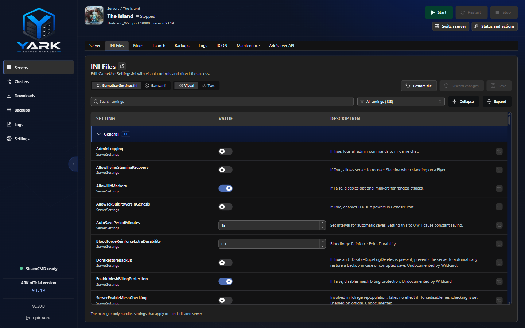The height and width of the screenshot is (328, 525).
Task: Switch to Text editing mode
Action: [208, 86]
